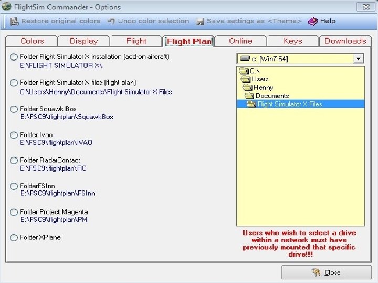Open the Keys tab
The image size is (378, 283).
coord(293,41)
